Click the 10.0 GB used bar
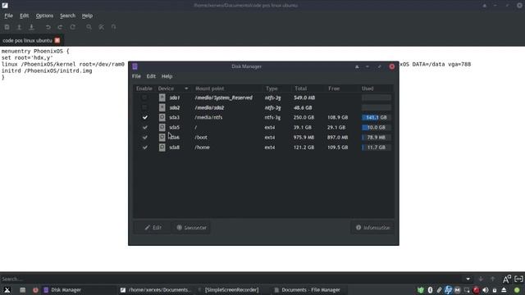The height and width of the screenshot is (295, 525). point(377,128)
